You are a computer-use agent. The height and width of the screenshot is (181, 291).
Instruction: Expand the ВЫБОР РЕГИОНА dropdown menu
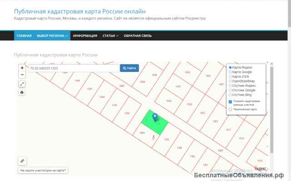click(52, 35)
